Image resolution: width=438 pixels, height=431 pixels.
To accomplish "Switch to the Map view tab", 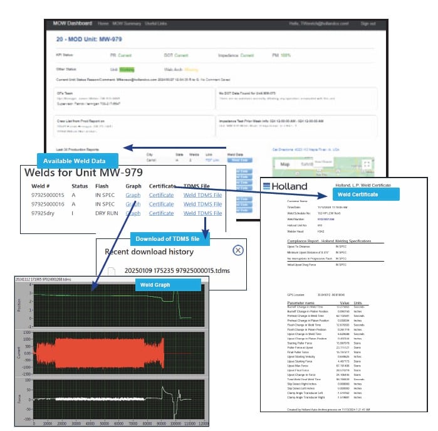I will pos(286,164).
